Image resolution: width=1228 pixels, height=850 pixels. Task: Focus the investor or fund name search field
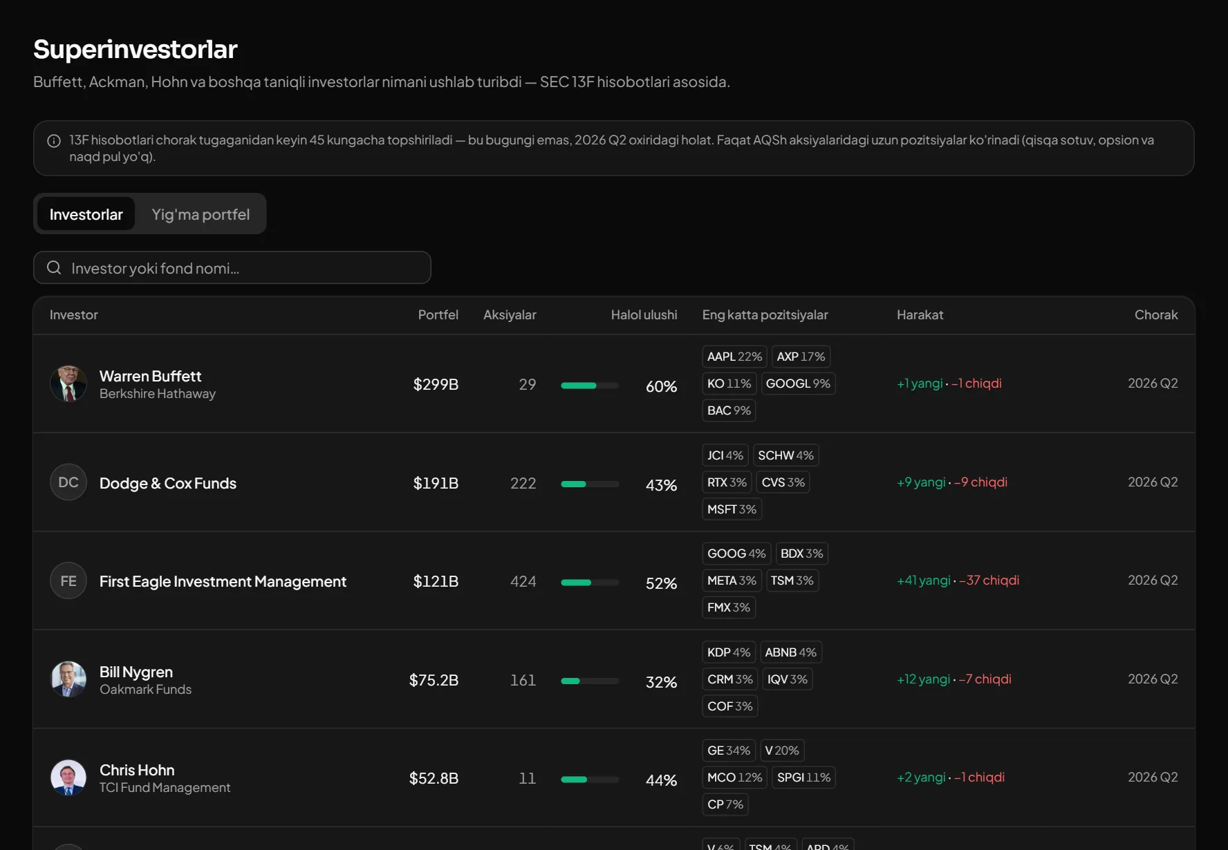(232, 267)
